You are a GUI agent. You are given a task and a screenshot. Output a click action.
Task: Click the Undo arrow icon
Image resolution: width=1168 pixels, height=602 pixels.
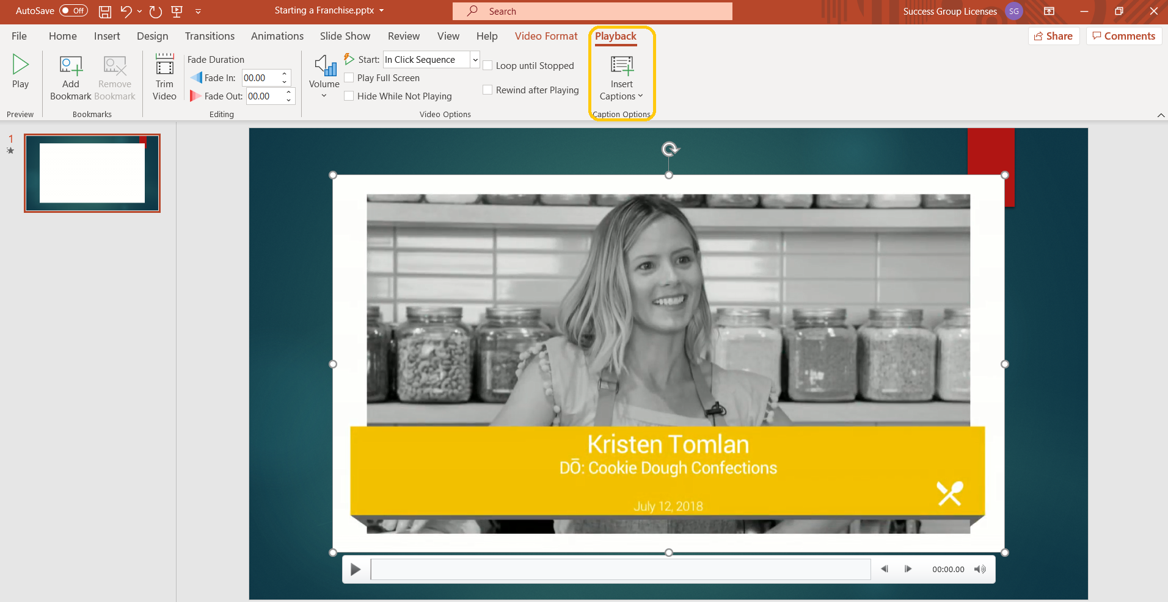pos(126,12)
